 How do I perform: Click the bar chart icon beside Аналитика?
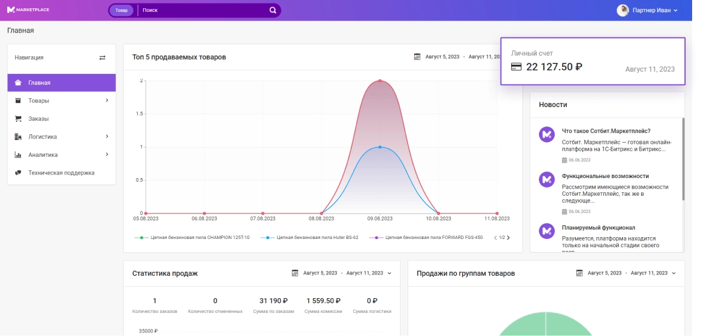(x=18, y=154)
